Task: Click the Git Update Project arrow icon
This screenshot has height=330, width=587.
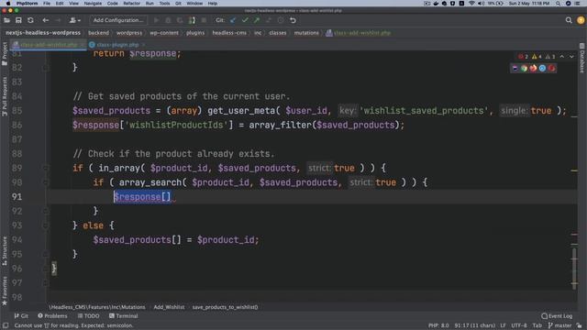Action: [x=233, y=20]
